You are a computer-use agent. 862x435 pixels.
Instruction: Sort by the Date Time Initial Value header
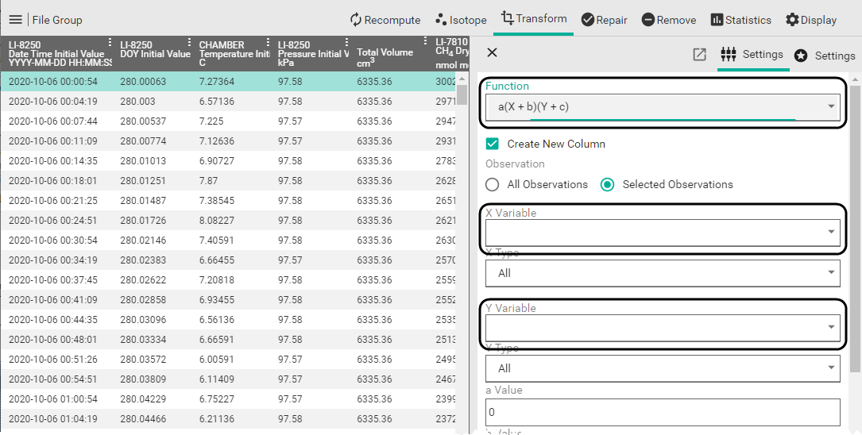tap(56, 54)
